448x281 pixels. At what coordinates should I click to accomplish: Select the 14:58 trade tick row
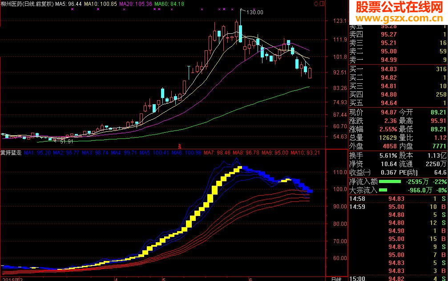(398, 199)
